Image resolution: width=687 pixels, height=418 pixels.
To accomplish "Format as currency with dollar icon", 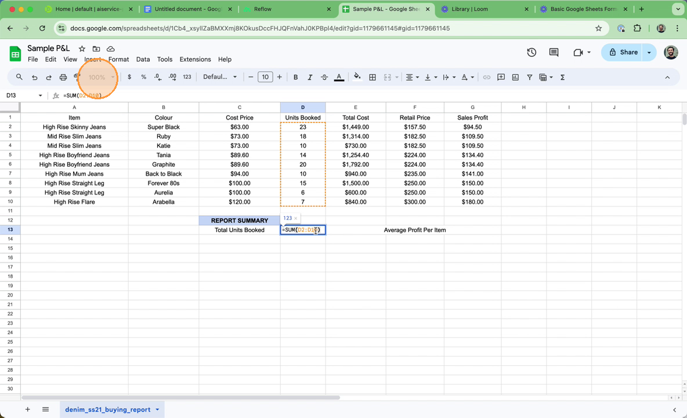I will click(129, 77).
